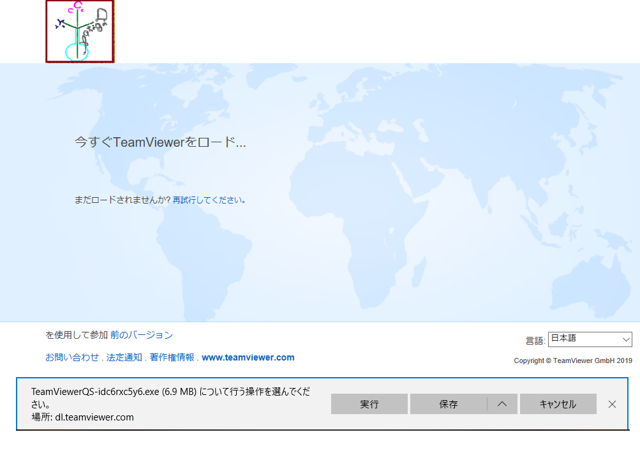
Task: Click the 実行 run button
Action: click(x=369, y=404)
